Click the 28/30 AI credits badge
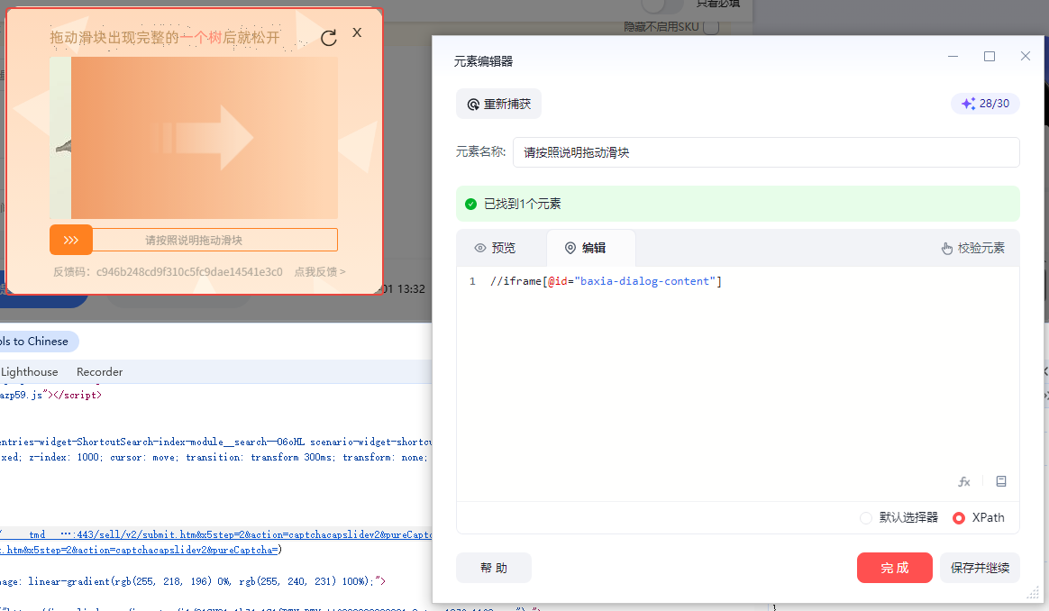The image size is (1049, 611). pyautogui.click(x=985, y=104)
